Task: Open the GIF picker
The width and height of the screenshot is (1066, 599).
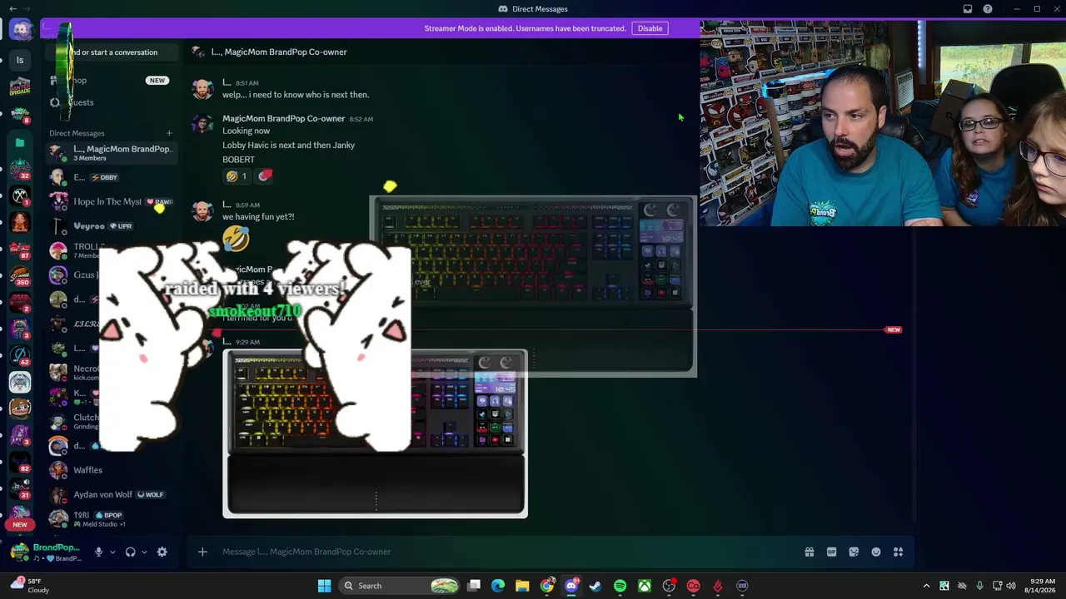Action: (x=831, y=552)
